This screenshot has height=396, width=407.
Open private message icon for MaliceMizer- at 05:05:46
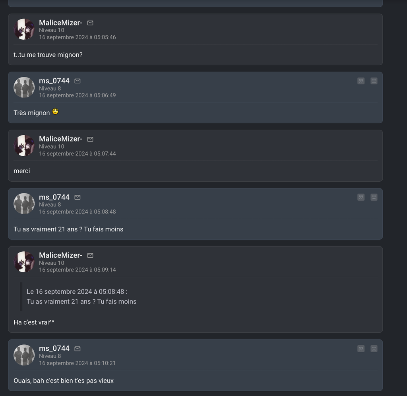[90, 23]
